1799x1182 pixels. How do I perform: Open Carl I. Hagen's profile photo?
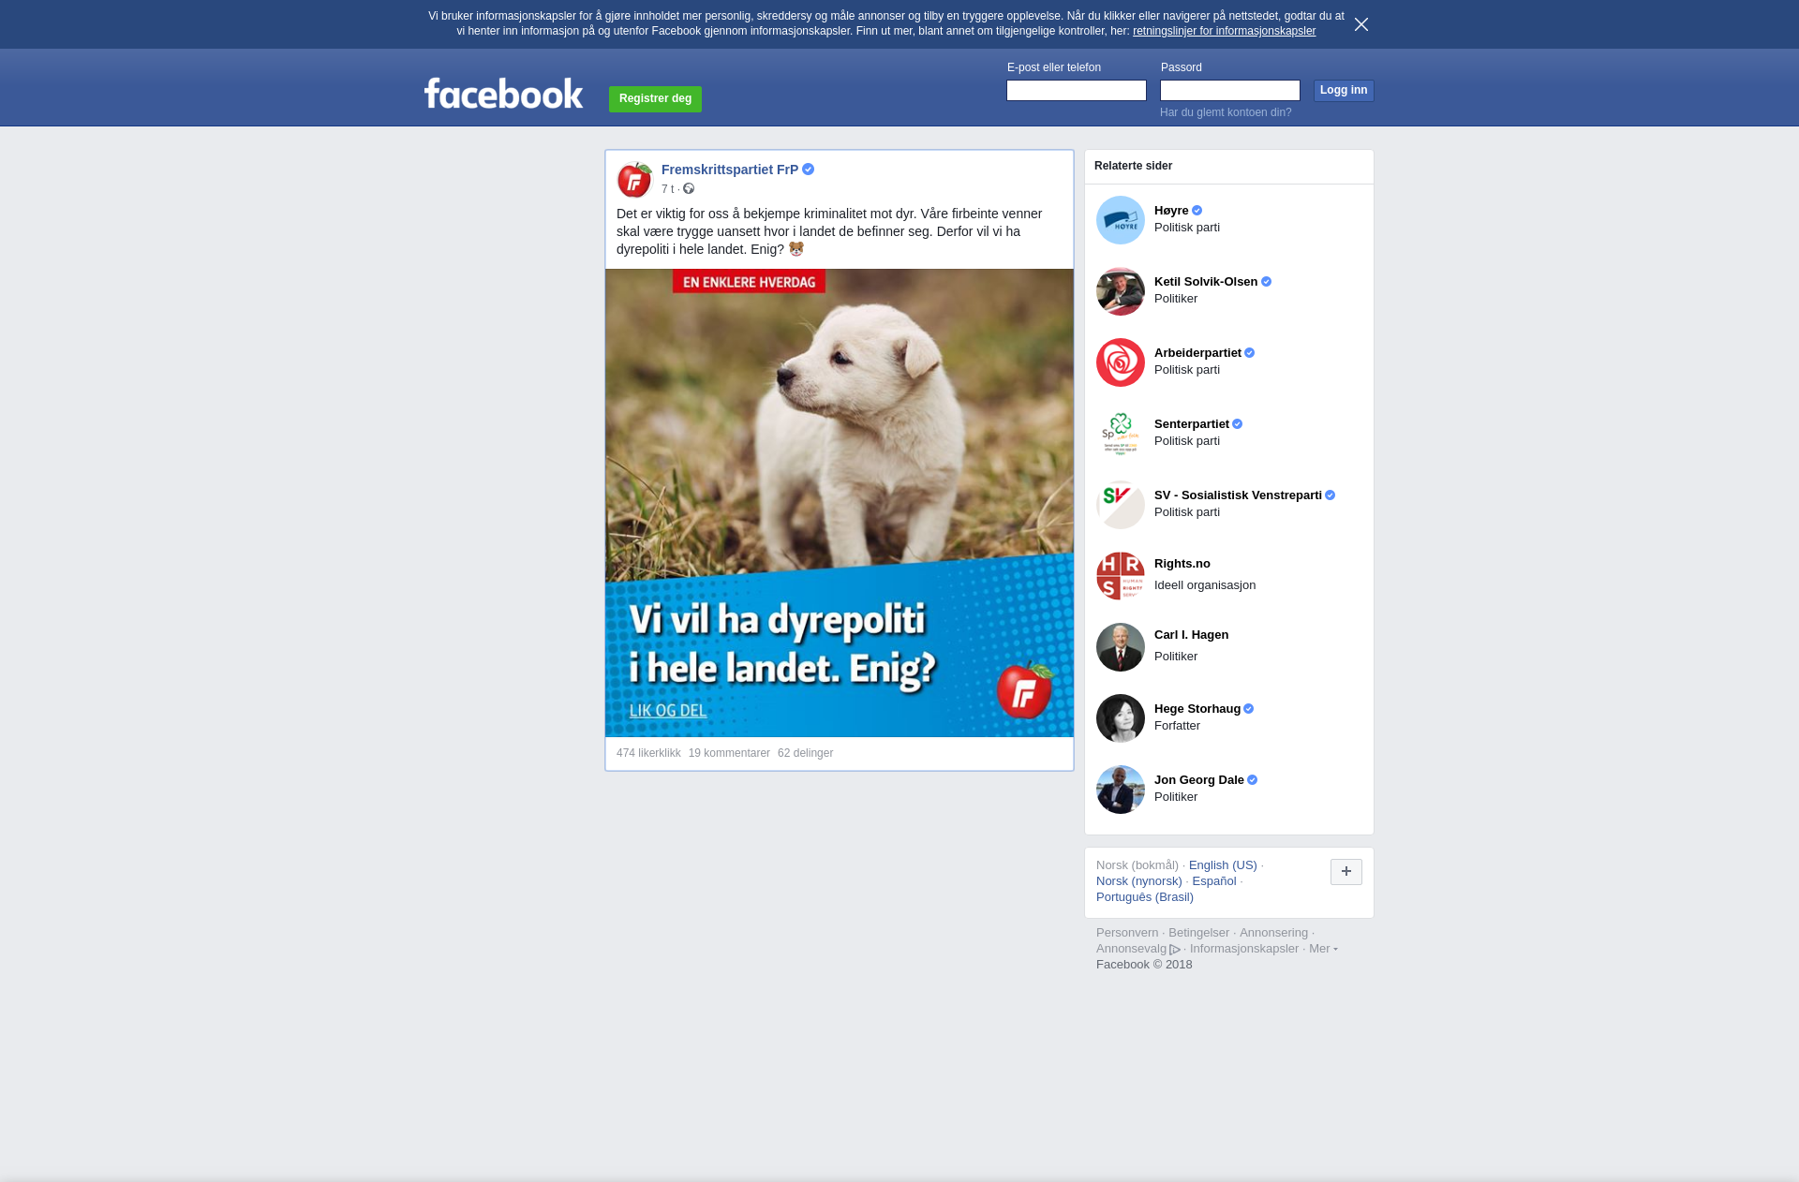(x=1121, y=647)
